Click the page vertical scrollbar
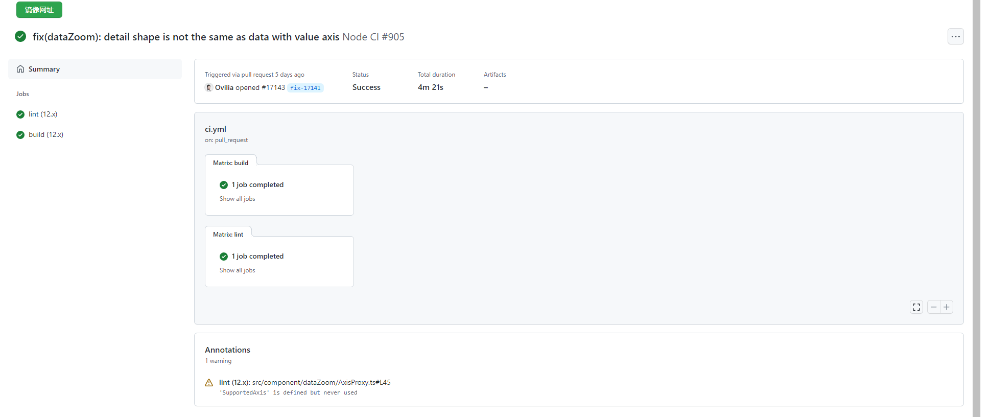Viewport: 990px width, 417px height. click(976, 208)
